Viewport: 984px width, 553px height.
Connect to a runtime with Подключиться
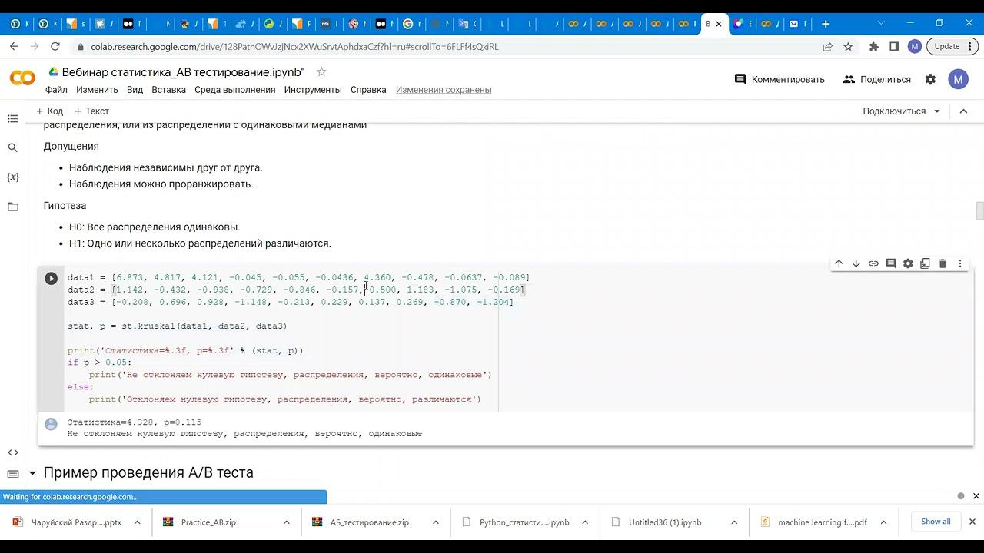[894, 111]
